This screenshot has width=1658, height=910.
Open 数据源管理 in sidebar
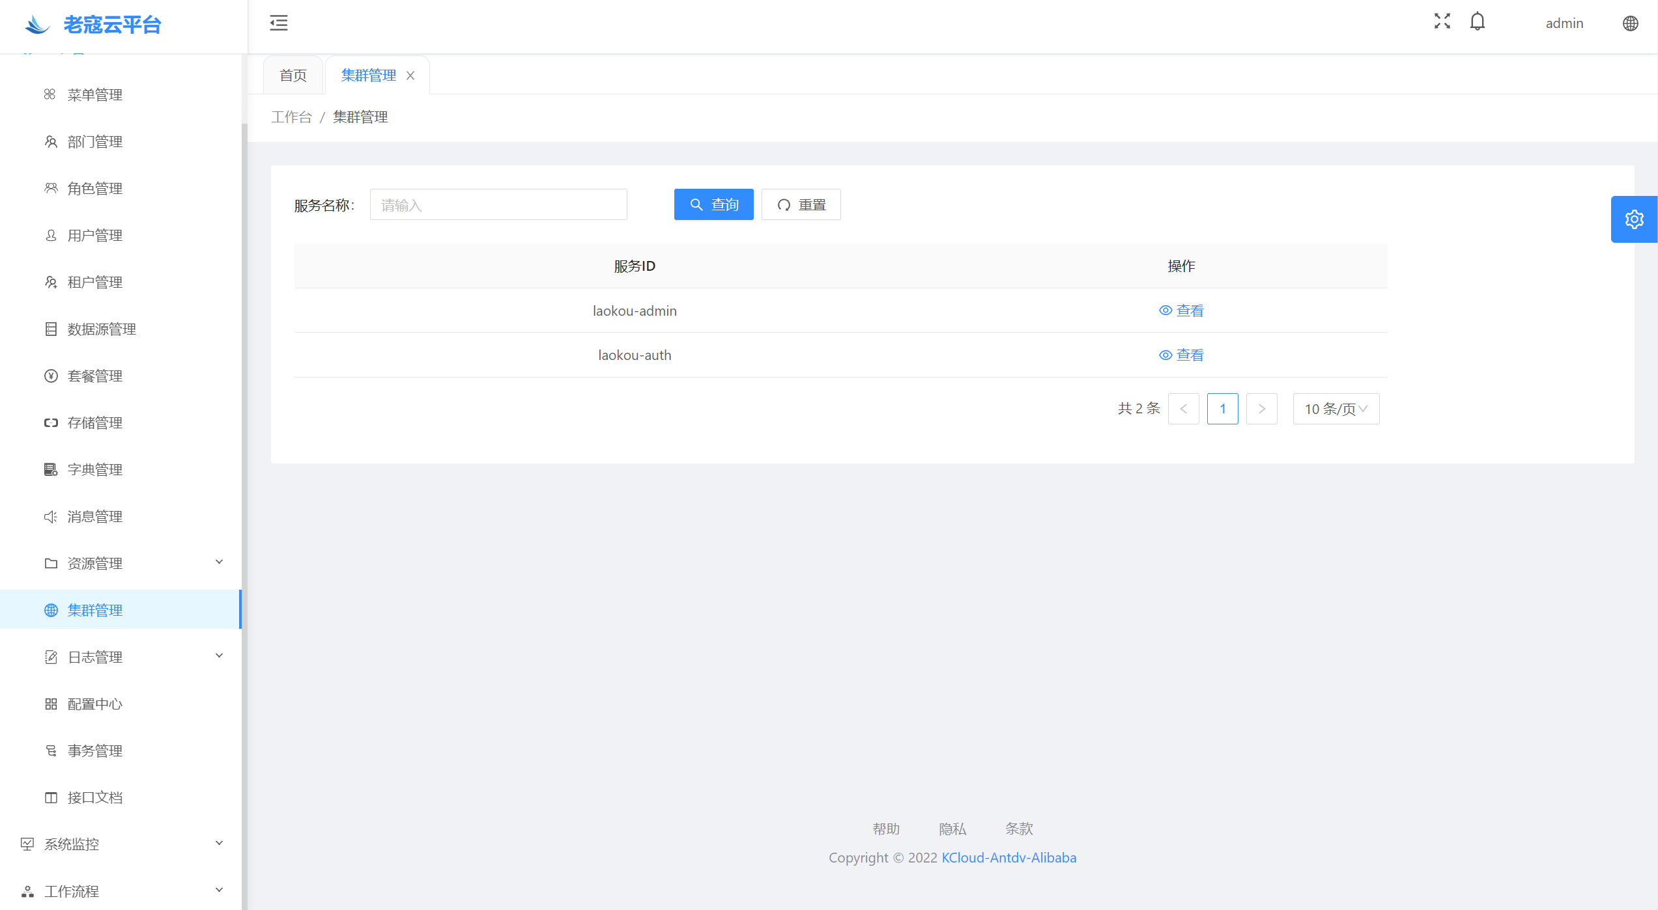tap(102, 329)
